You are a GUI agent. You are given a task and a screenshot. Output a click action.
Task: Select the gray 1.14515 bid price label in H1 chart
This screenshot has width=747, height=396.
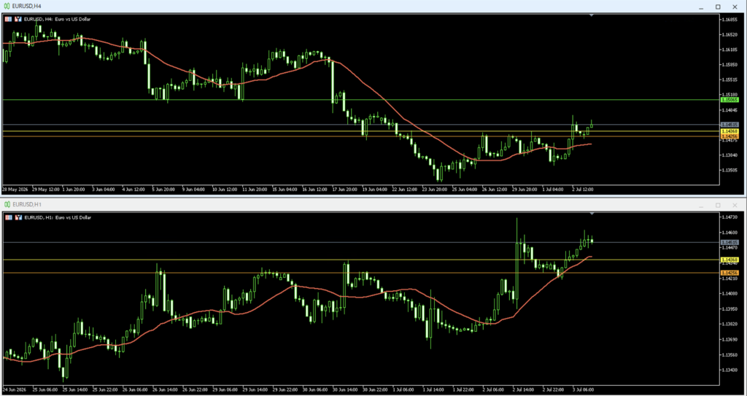[x=729, y=243]
